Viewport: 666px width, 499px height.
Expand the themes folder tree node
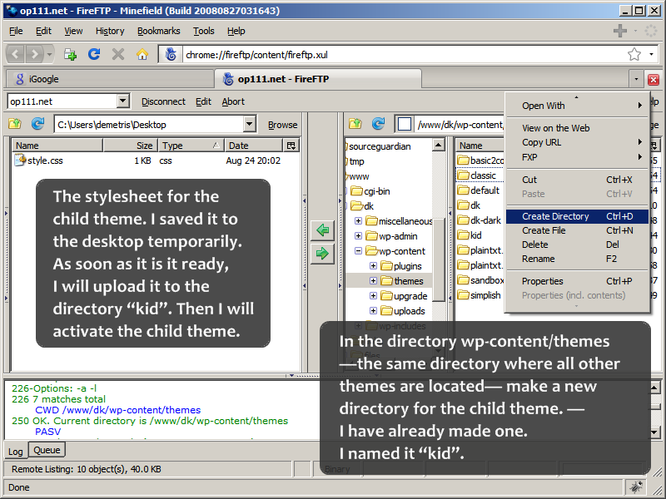click(373, 281)
